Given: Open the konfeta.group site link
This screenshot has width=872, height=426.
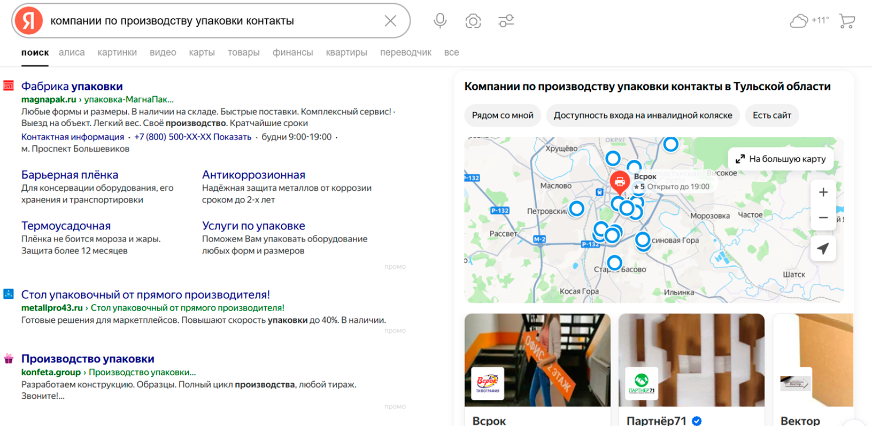Looking at the screenshot, I should (x=51, y=372).
